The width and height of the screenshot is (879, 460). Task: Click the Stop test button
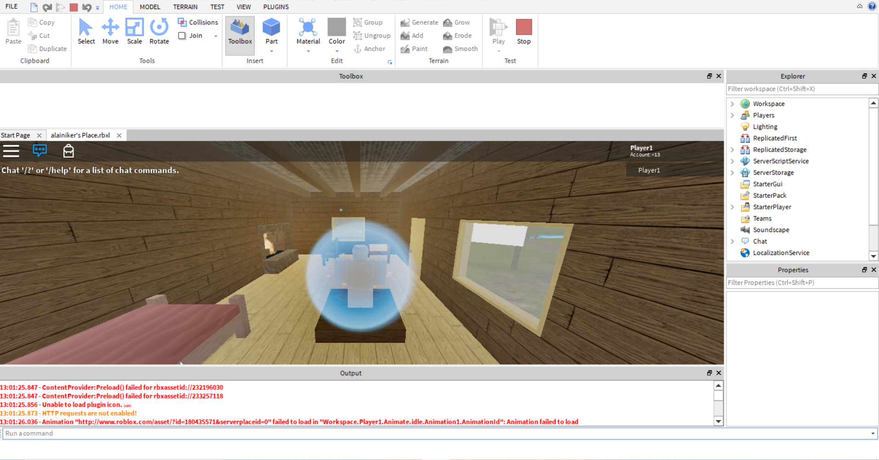click(523, 31)
